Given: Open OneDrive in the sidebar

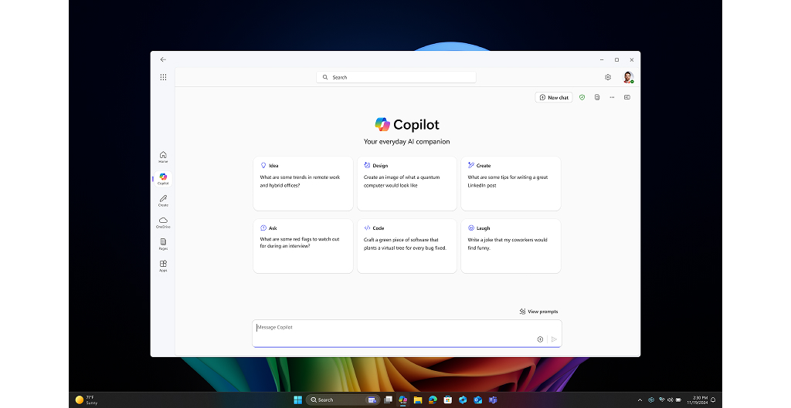Looking at the screenshot, I should (163, 222).
